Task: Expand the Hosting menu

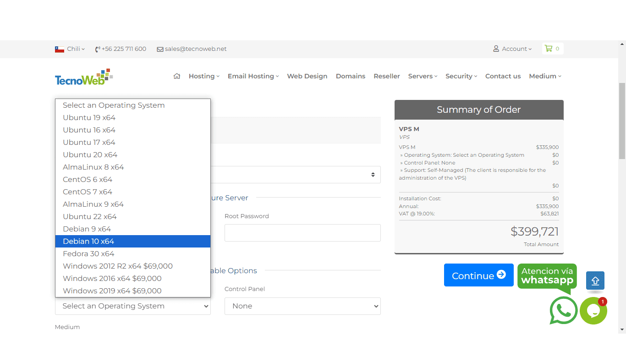Action: click(x=204, y=76)
